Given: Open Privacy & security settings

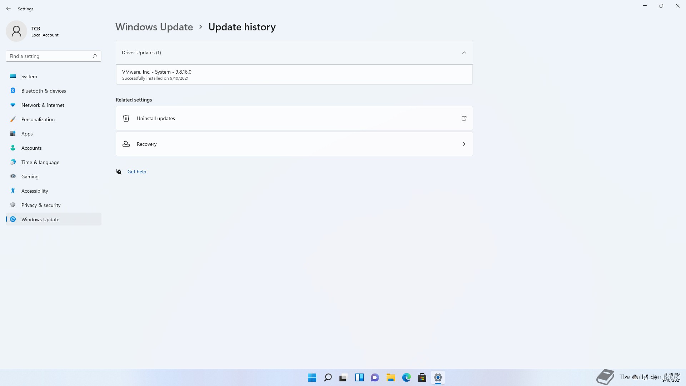Looking at the screenshot, I should [x=54, y=205].
